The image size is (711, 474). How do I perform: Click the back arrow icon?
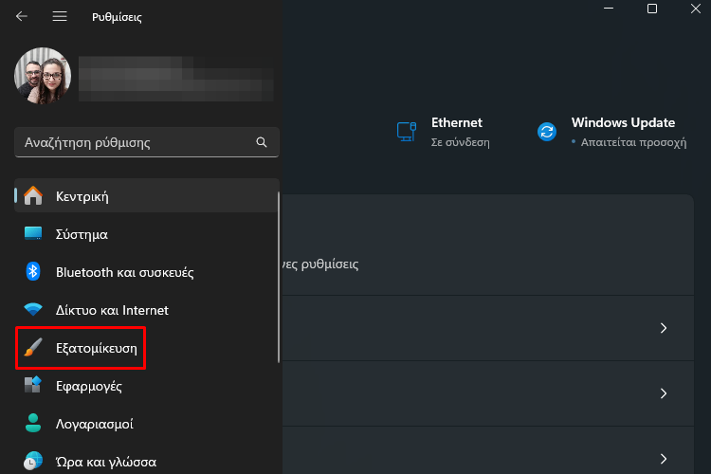pyautogui.click(x=21, y=17)
